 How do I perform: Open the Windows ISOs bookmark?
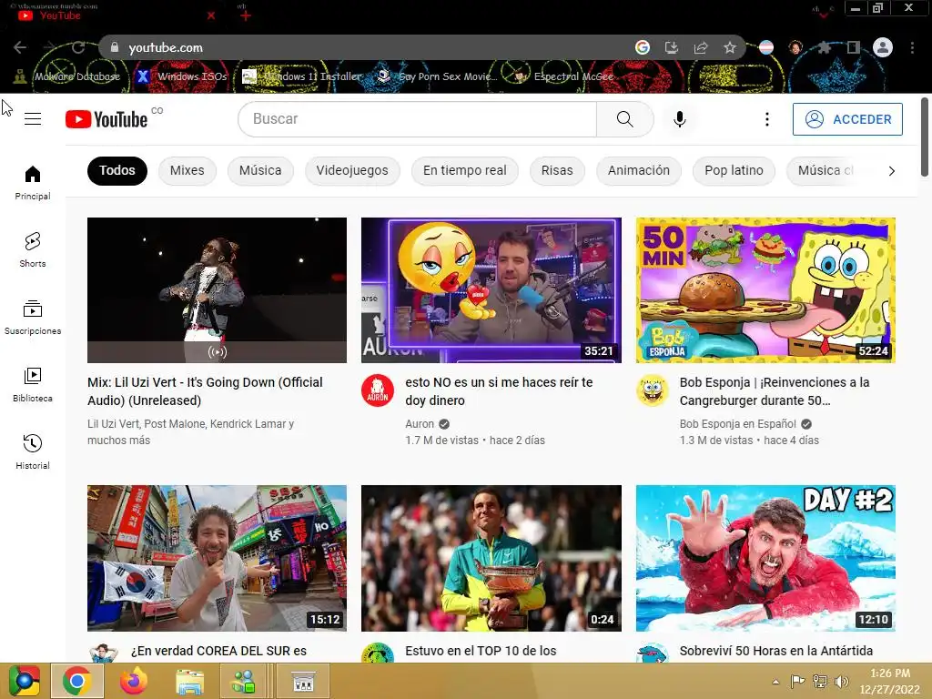coord(181,76)
